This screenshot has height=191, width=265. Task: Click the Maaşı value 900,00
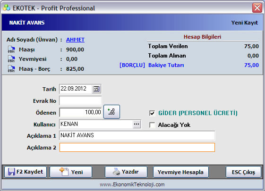tap(75, 50)
